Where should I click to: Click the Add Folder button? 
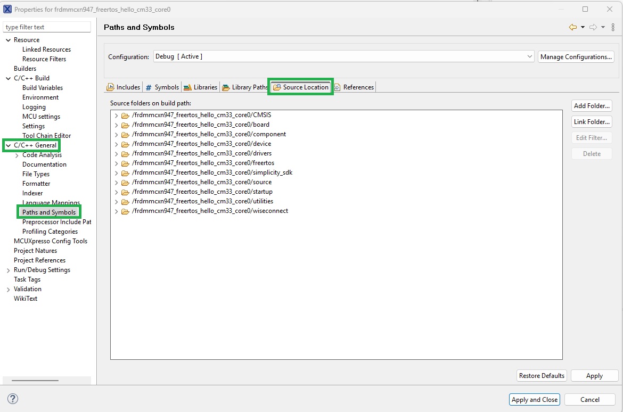pos(592,105)
